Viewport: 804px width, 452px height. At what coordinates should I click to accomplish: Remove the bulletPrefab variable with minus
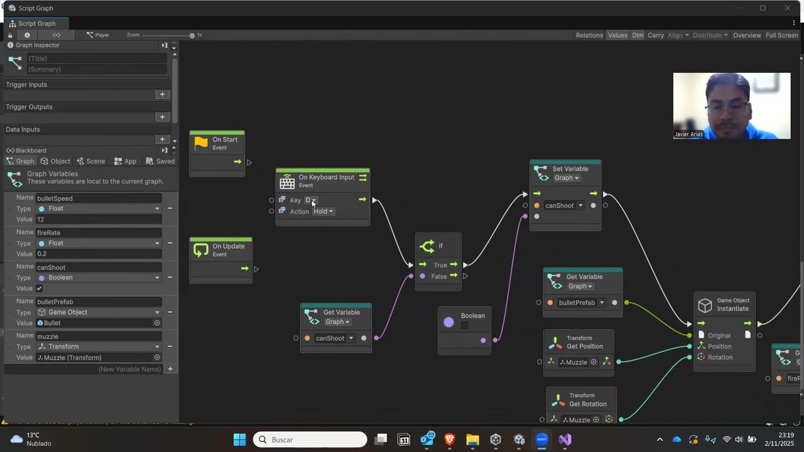tap(170, 312)
